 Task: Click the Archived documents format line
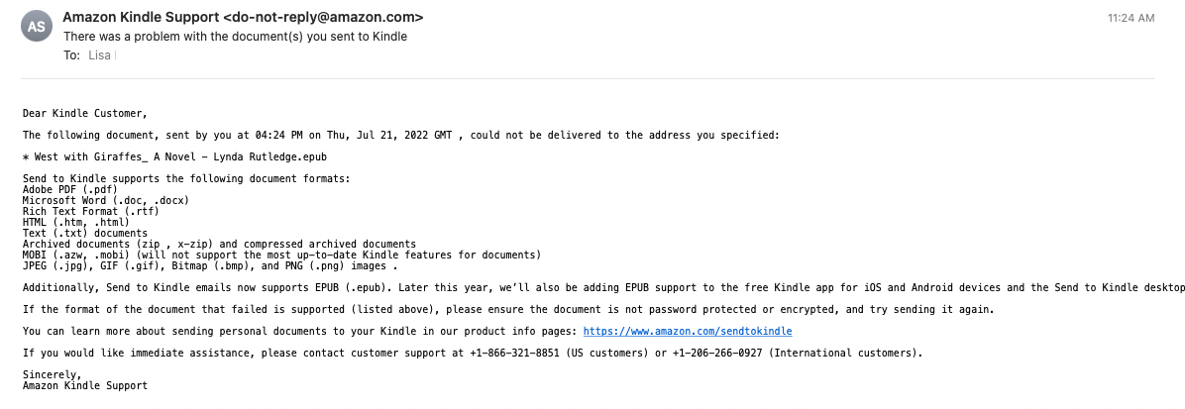click(219, 244)
